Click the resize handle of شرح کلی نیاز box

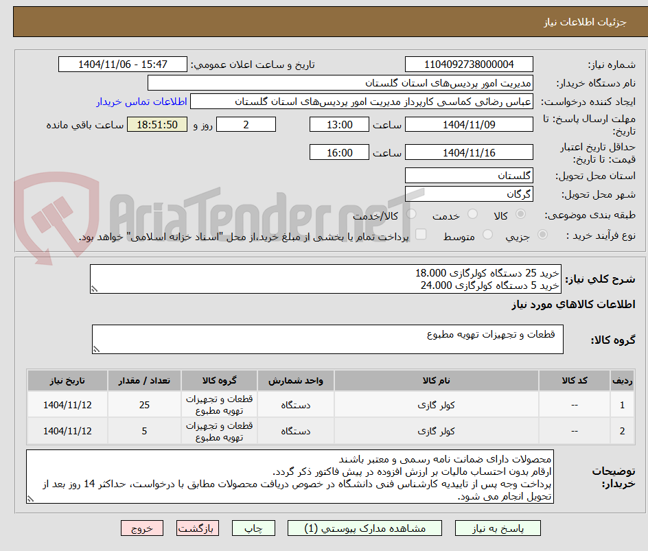[94, 289]
